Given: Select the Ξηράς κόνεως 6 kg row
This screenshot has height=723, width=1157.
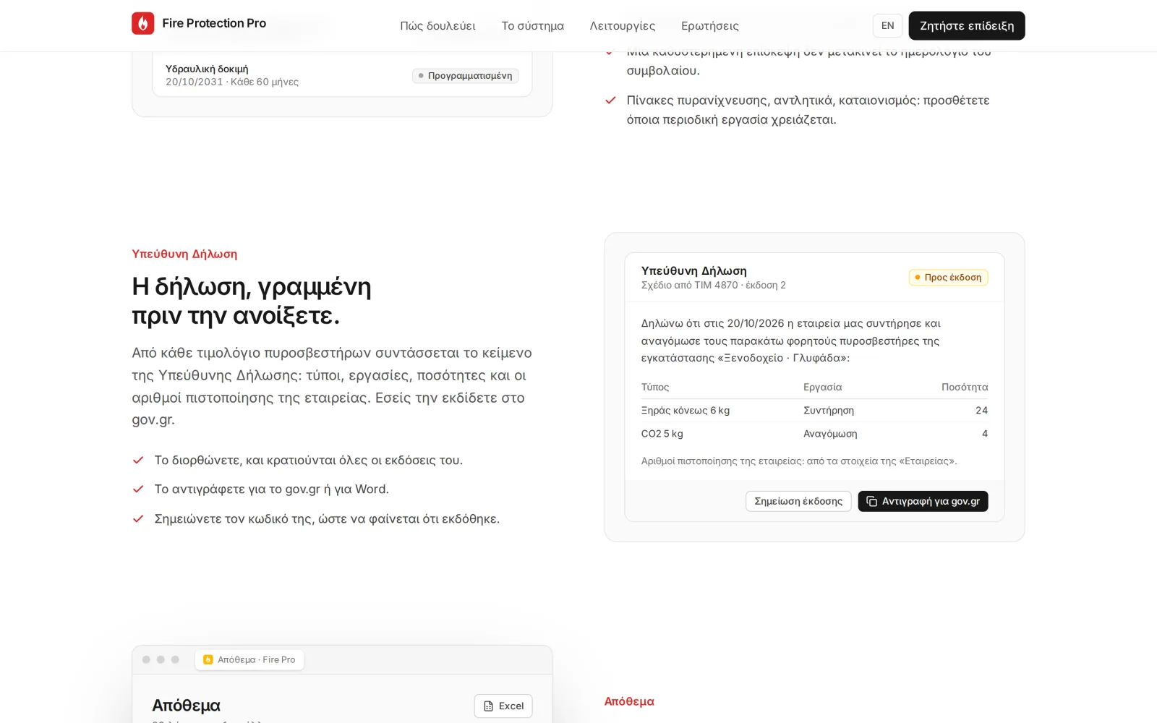Looking at the screenshot, I should [x=814, y=410].
